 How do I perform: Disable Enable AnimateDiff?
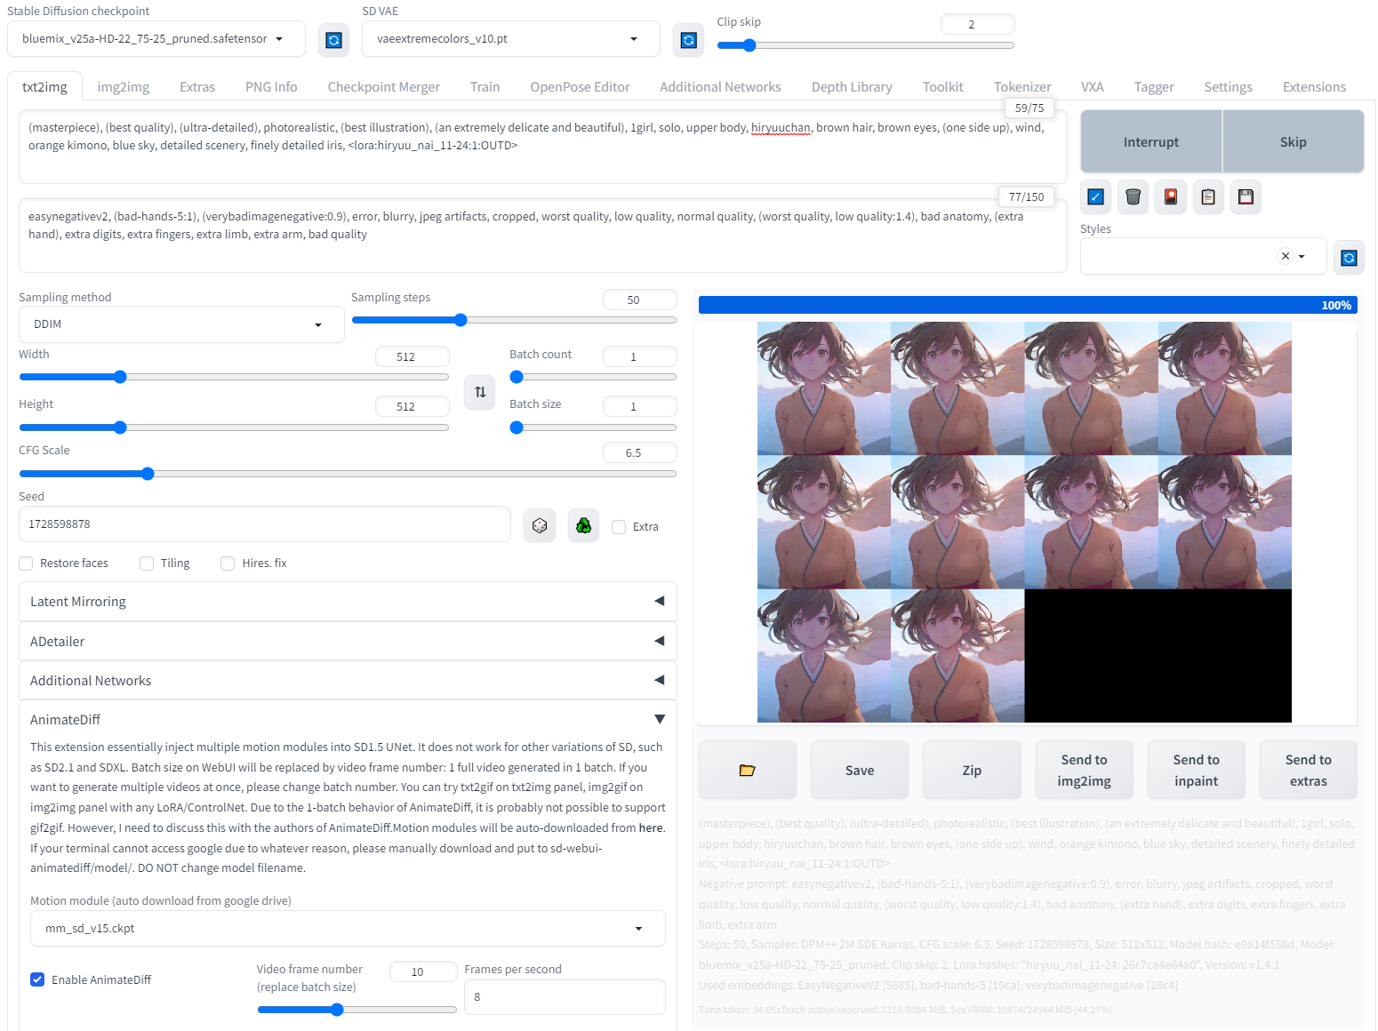pyautogui.click(x=36, y=979)
